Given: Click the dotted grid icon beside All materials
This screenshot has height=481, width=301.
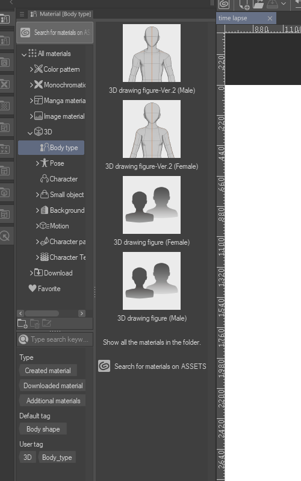Looking at the screenshot, I should point(33,53).
